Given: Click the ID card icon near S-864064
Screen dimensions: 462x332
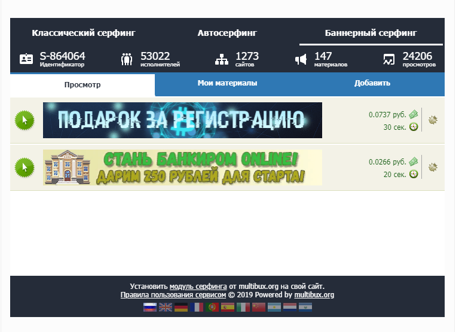Looking at the screenshot, I should (26, 59).
